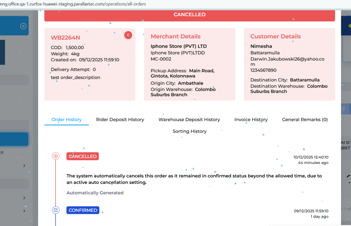This screenshot has width=351, height=226.
Task: Expand the second sidebar chevron menu item
Action: pos(24,198)
